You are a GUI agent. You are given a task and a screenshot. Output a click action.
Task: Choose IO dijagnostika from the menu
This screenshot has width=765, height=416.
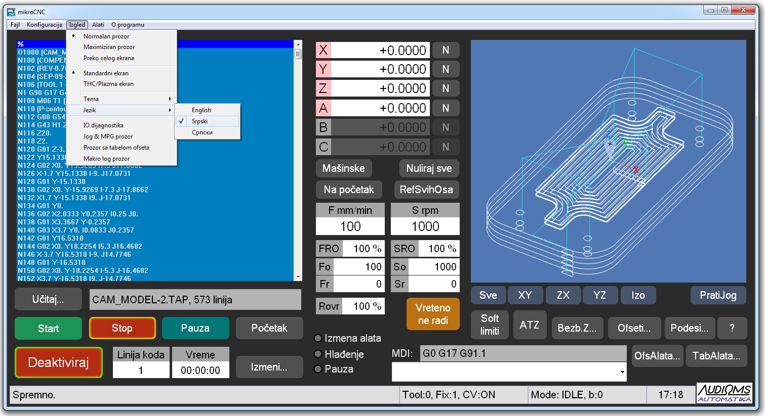click(103, 125)
